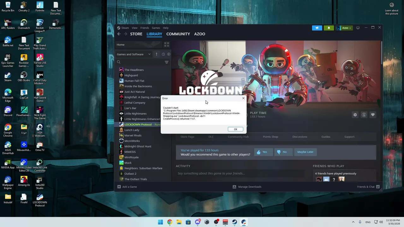The height and width of the screenshot is (227, 404).
Task: Click the library Home button
Action: pyautogui.click(x=138, y=44)
